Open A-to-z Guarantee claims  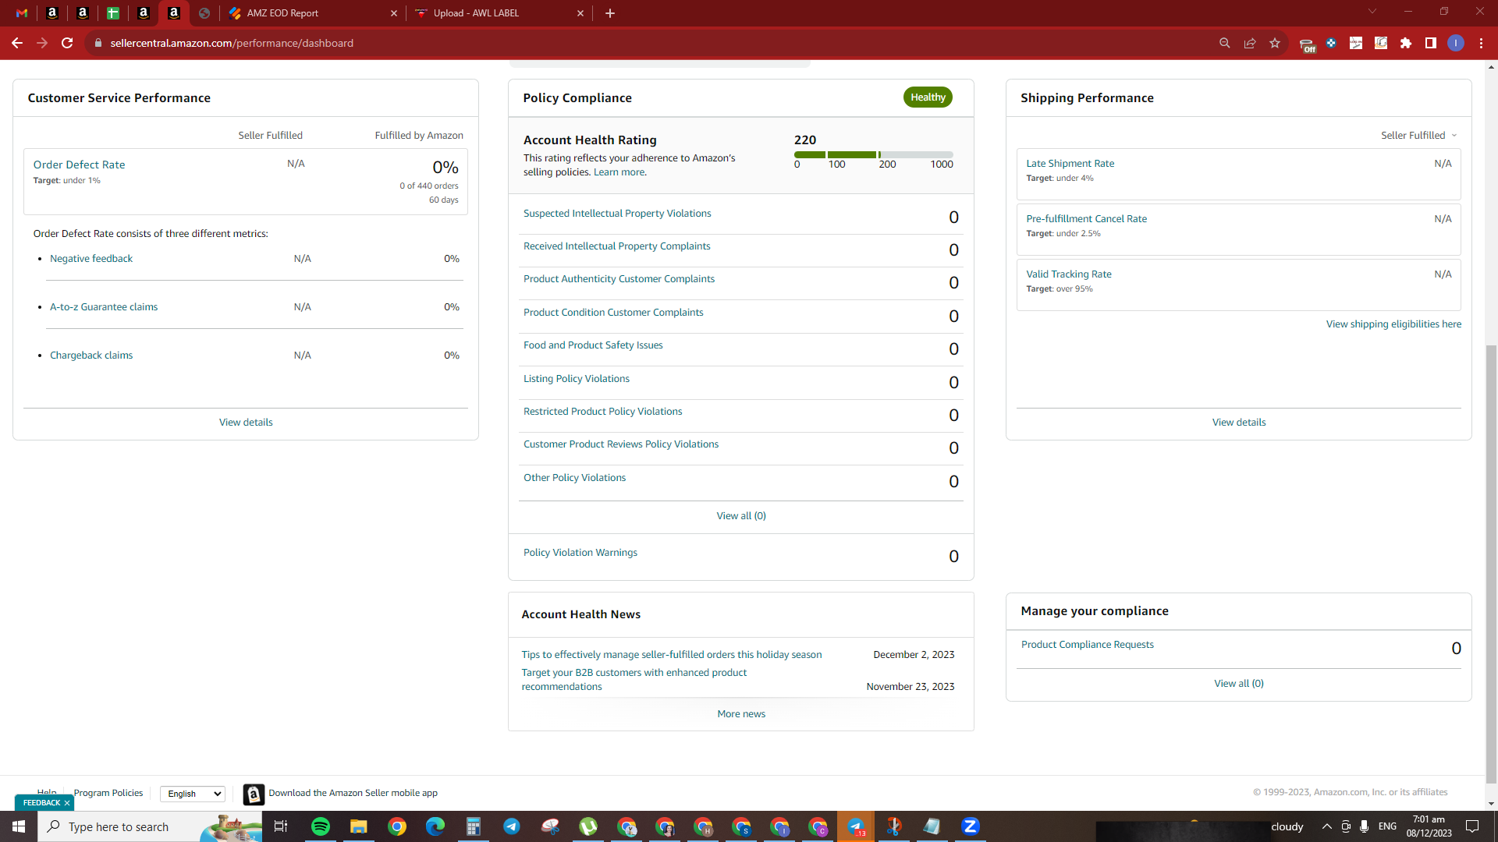click(x=104, y=307)
